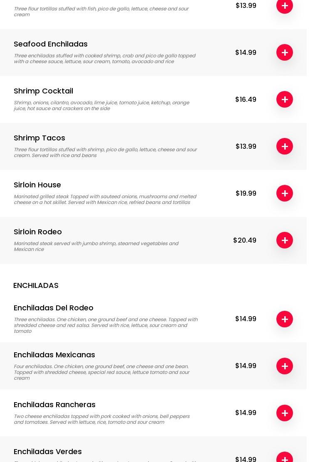Add Enchiladas Verdes to the order
Screen dimensions: 320x462
pos(285,458)
